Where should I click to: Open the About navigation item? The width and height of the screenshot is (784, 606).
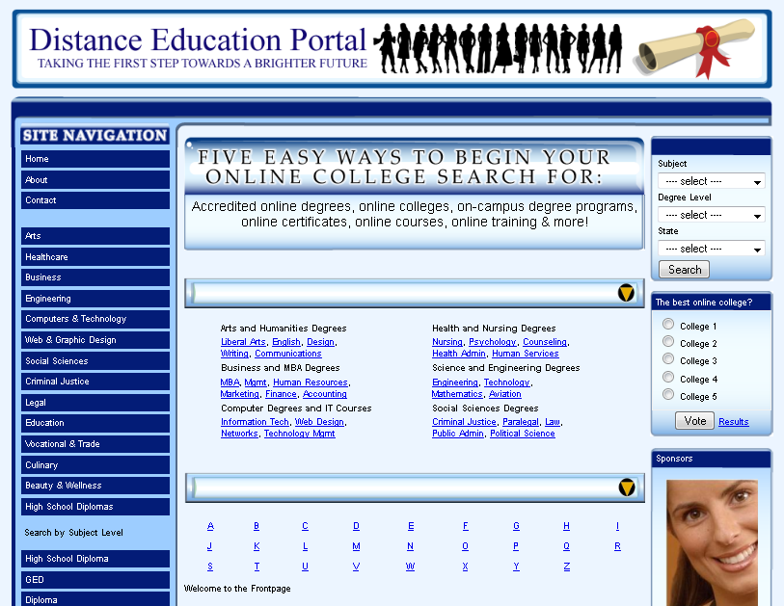[x=95, y=180]
